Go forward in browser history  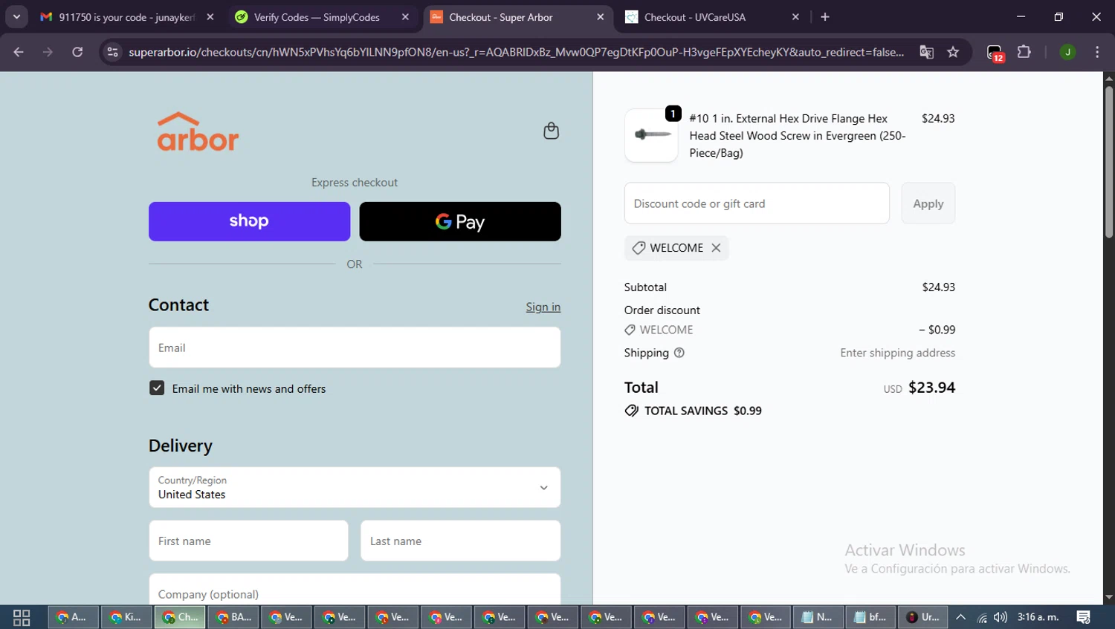(x=48, y=52)
